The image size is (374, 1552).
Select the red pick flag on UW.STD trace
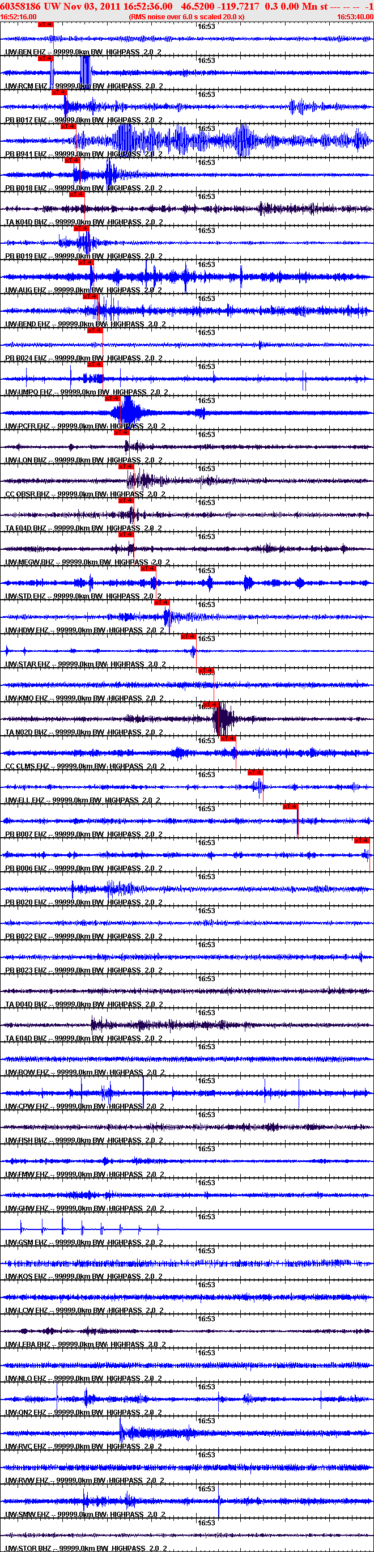(148, 569)
